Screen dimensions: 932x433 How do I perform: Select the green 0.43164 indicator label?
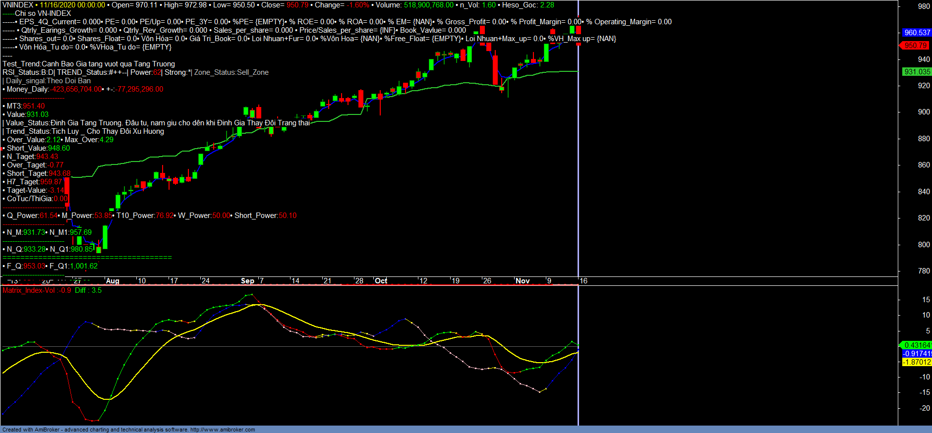tap(917, 345)
